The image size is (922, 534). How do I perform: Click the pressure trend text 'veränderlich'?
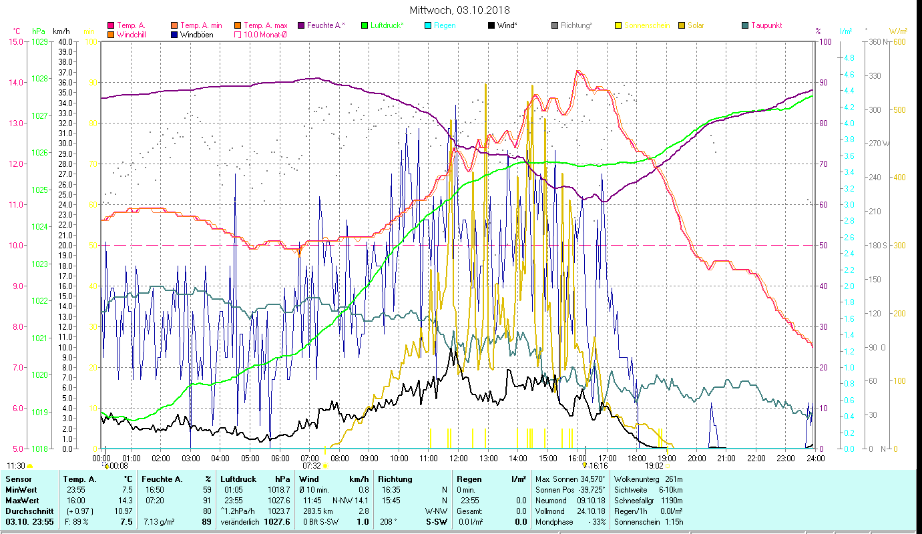click(x=241, y=522)
